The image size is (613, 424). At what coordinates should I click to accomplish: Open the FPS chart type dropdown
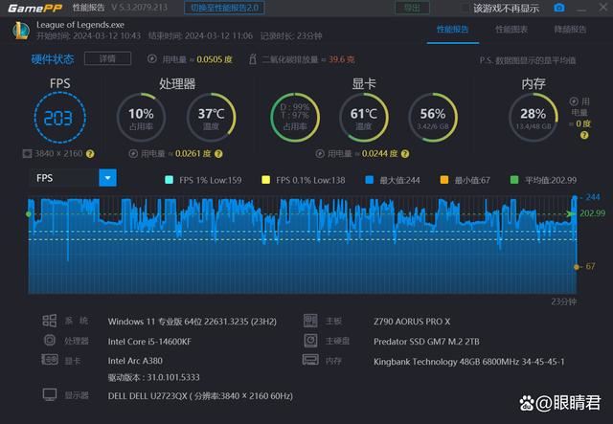[x=74, y=178]
